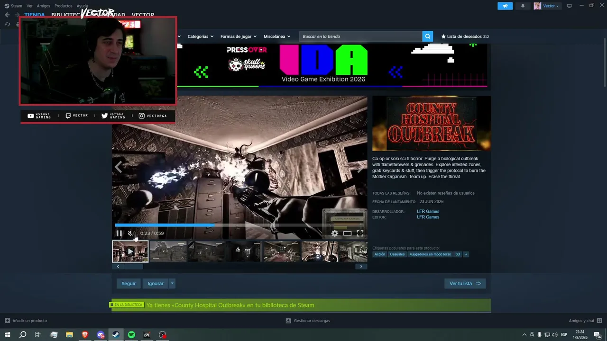Open the Amigos menu

(x=44, y=6)
